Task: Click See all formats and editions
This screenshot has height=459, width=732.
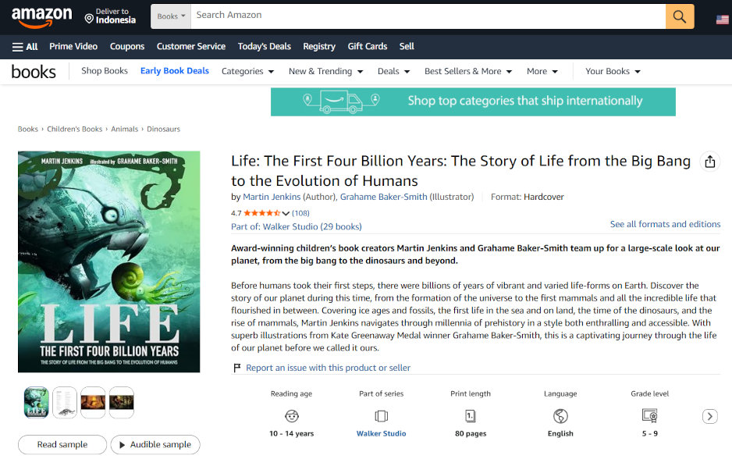Action: pos(665,224)
